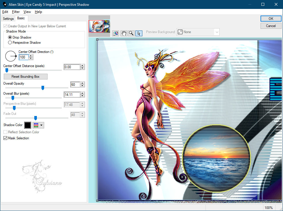This screenshot has height=211, width=283.
Task: Maximize the Eye Candy window
Action: click(263, 4)
